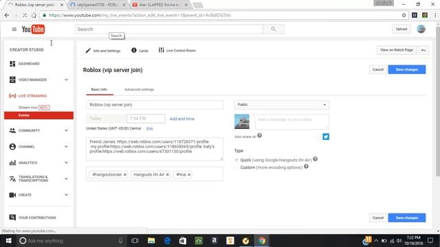Viewport: 440px width, 247px height.
Task: Expand the Create section
Action: (x=66, y=195)
